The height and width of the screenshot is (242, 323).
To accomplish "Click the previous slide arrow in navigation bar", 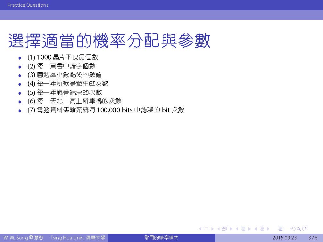I will (200, 229).
